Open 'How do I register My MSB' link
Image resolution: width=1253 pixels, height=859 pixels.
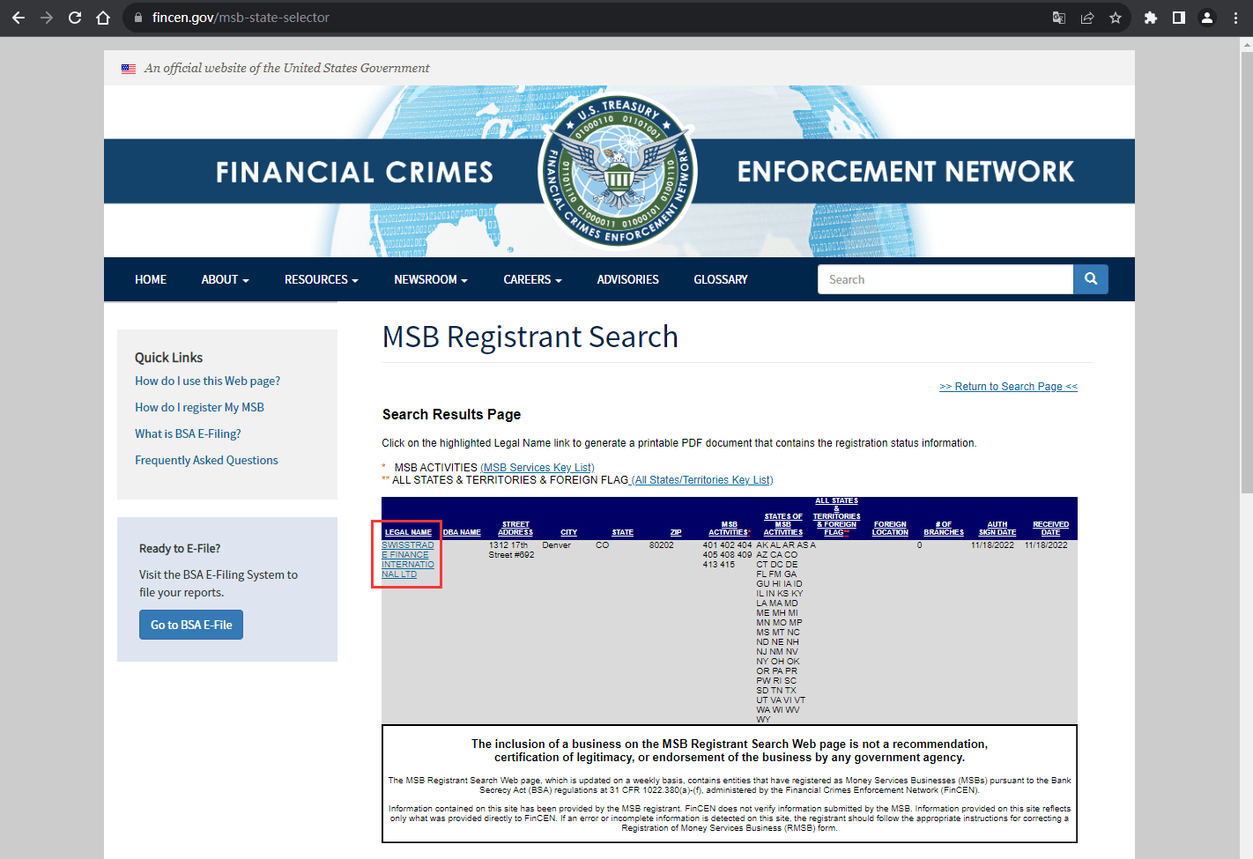(x=200, y=407)
